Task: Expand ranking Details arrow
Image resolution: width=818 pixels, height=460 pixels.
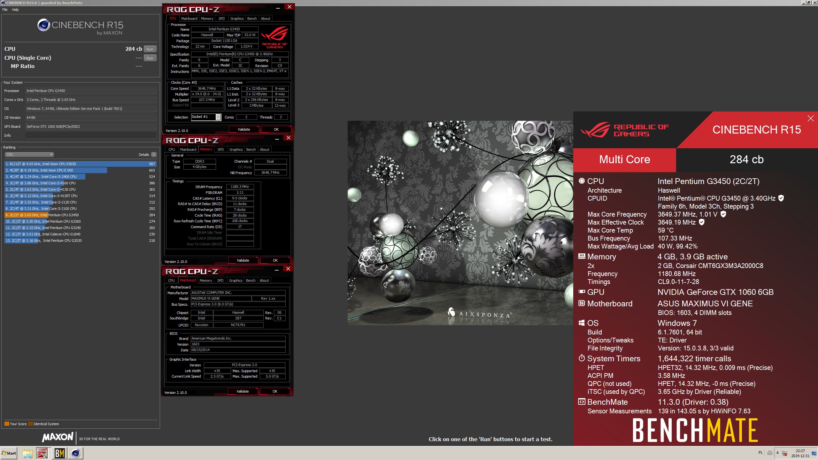Action: click(x=154, y=155)
